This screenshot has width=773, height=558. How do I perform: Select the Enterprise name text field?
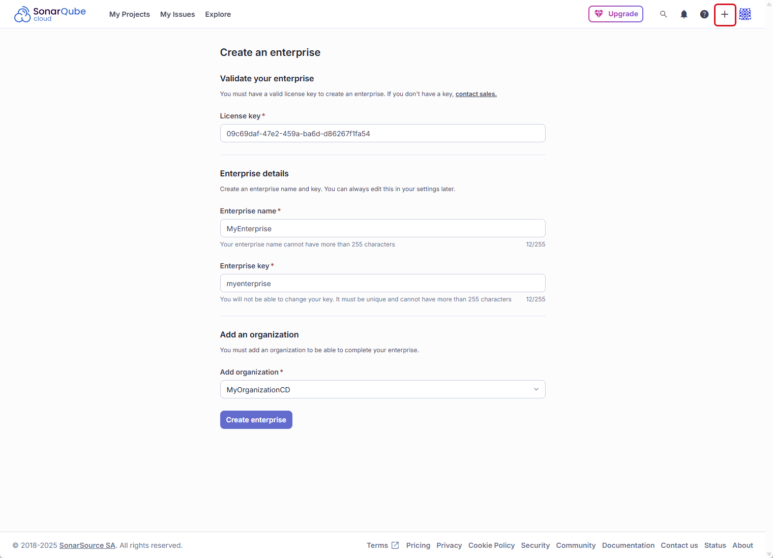382,228
